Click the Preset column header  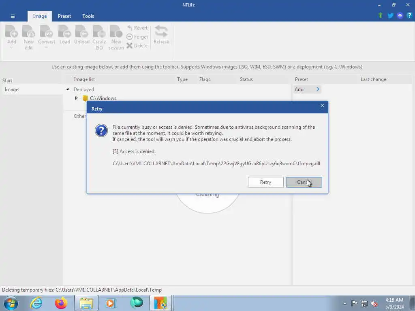click(x=302, y=79)
